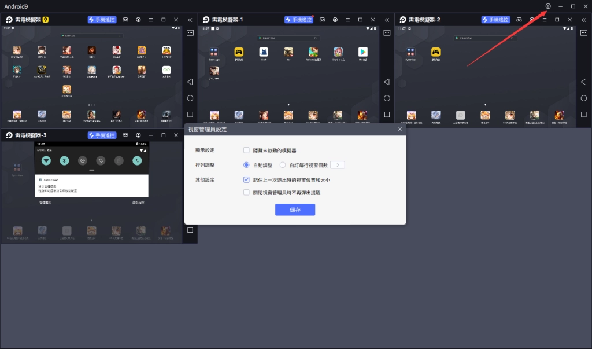
Task: Tap recent-apps square in first emulator sidebar
Action: [x=190, y=115]
